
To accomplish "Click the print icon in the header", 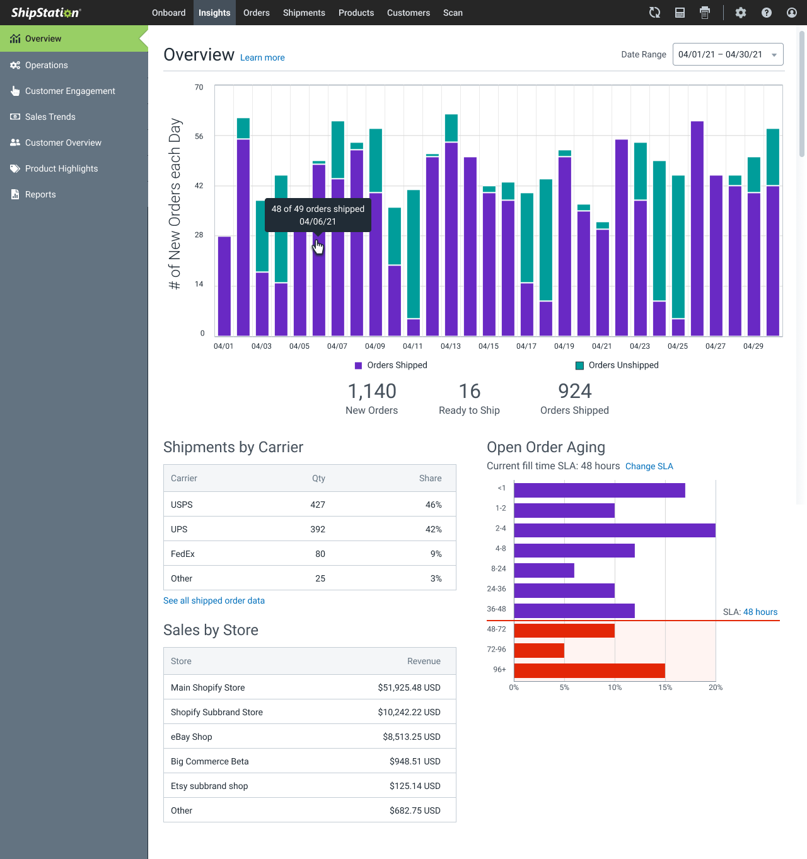I will [x=705, y=13].
